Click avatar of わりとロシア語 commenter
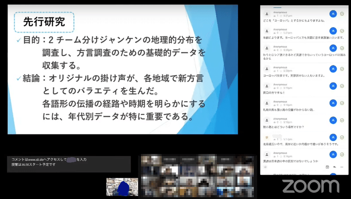 coord(267,48)
